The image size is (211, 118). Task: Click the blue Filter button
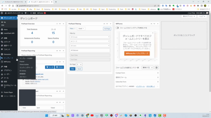(73, 69)
